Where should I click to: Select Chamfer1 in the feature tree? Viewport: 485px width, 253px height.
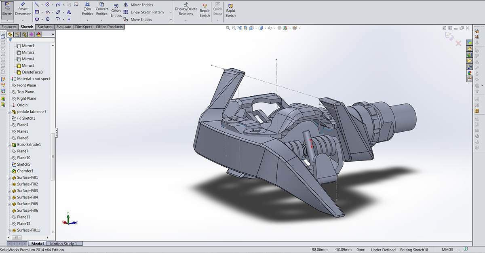click(25, 171)
